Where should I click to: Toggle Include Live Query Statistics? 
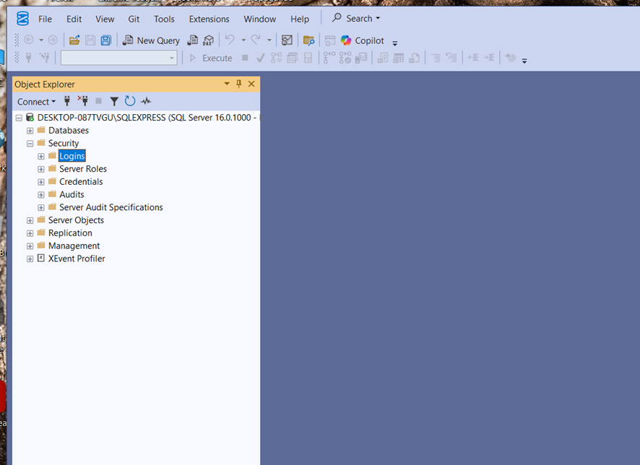tap(345, 58)
